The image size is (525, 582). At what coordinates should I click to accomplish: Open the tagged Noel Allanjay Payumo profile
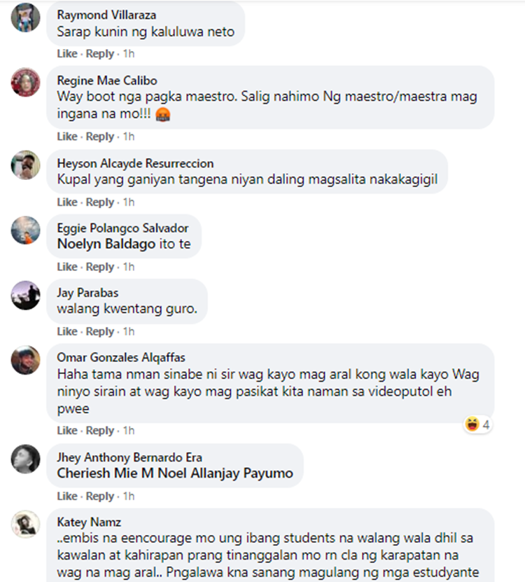225,473
